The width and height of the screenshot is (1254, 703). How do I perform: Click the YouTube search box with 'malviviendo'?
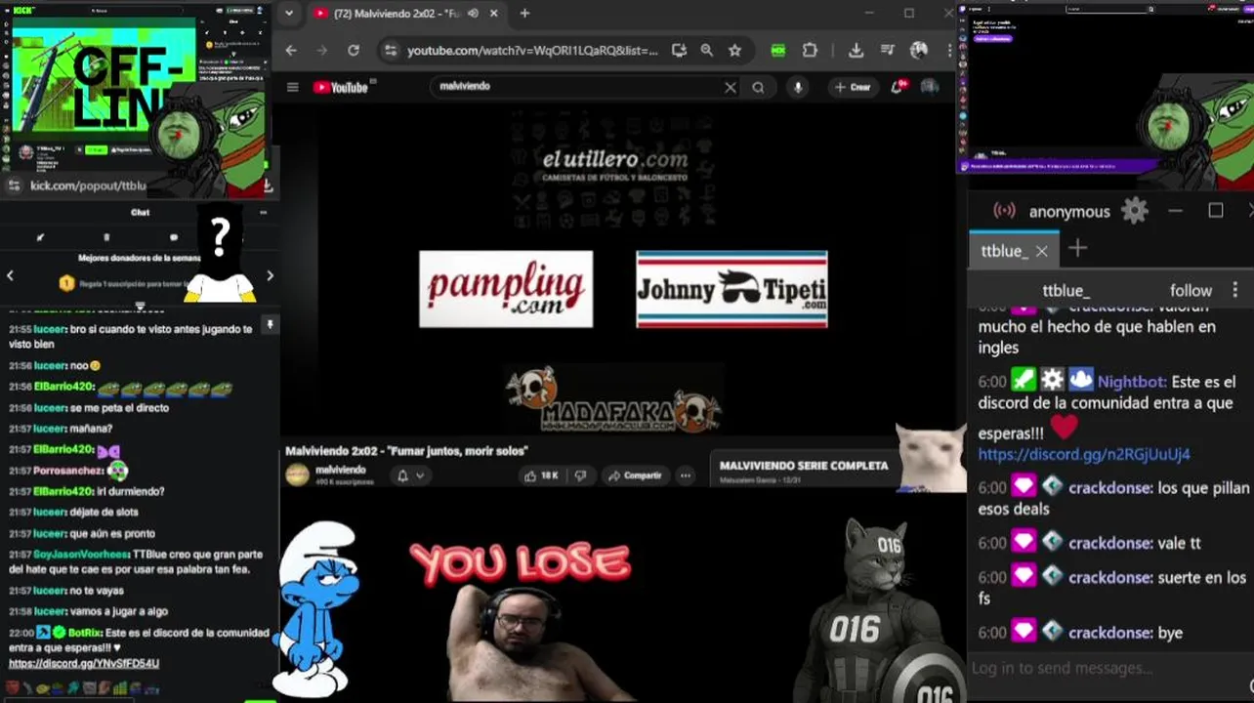tap(576, 87)
